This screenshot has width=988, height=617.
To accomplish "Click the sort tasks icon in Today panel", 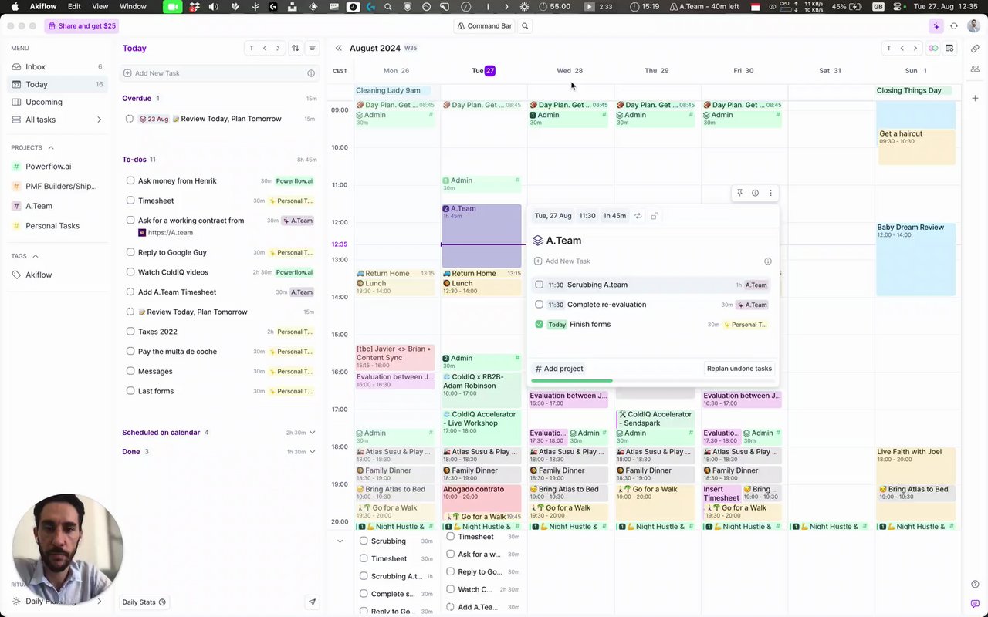I will 296,48.
